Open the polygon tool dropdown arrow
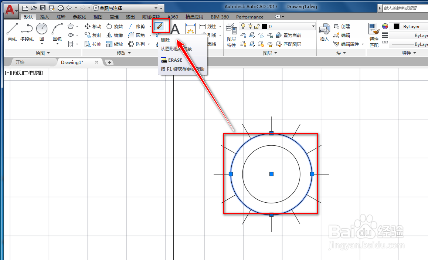Image resolution: width=428 pixels, height=260 pixels. (77, 27)
